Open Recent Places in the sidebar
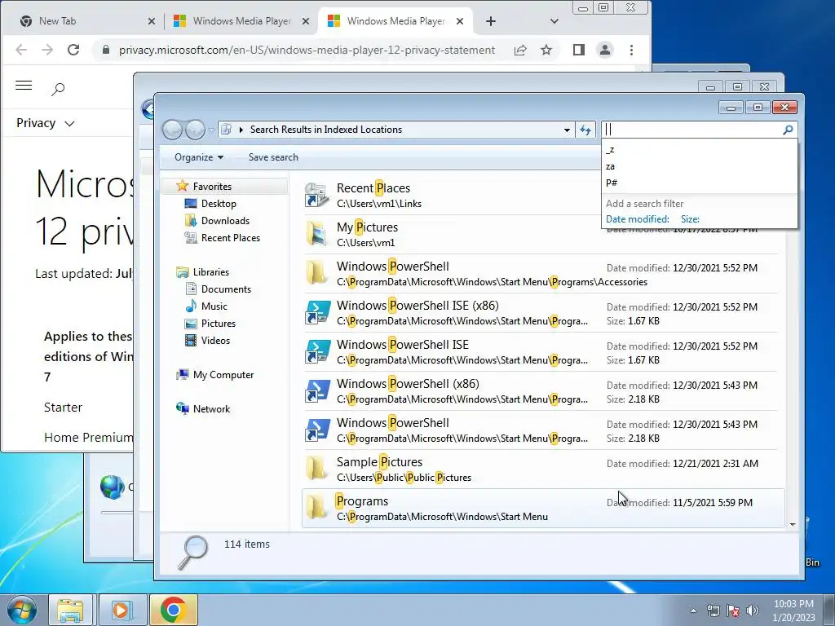835x626 pixels. [x=231, y=237]
